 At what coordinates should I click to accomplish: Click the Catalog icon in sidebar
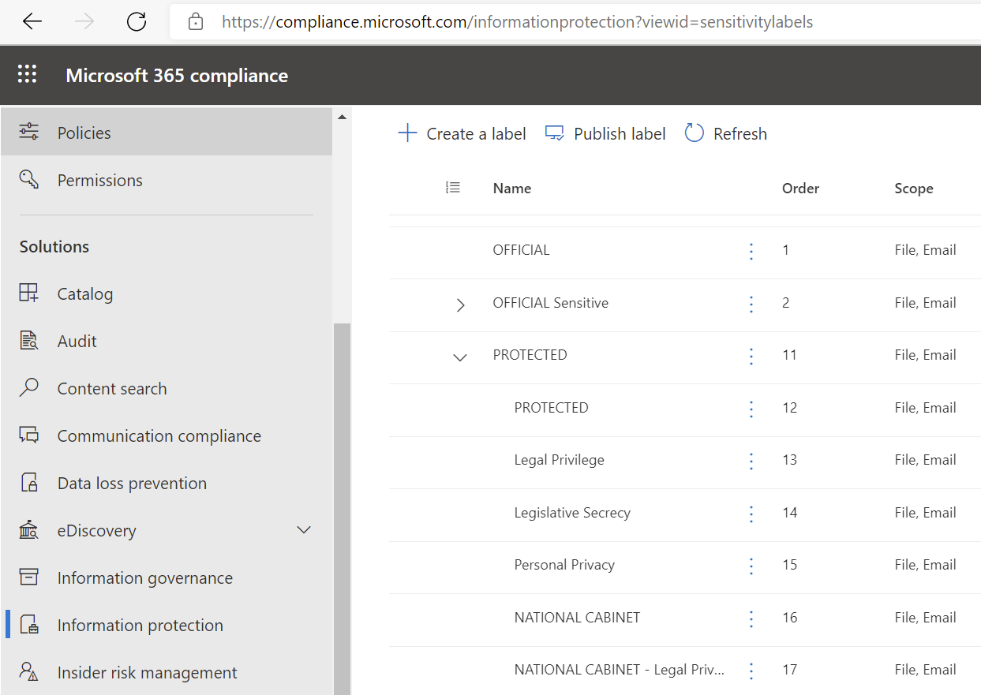29,293
